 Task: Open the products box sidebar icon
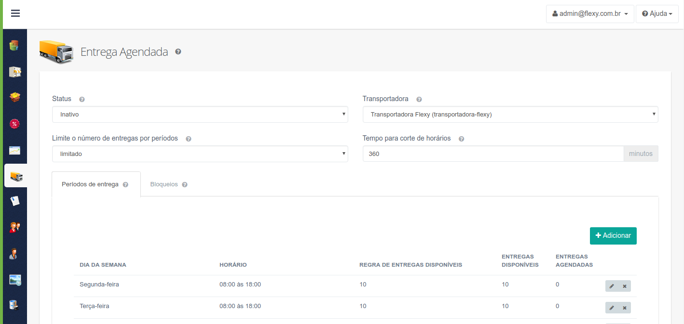15,98
